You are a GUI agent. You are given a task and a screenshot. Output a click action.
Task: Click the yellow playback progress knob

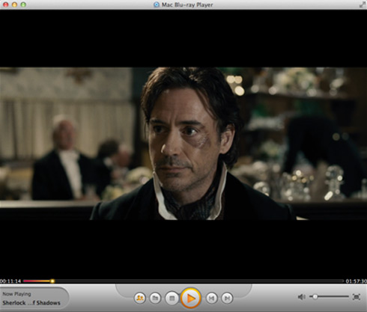(52, 281)
